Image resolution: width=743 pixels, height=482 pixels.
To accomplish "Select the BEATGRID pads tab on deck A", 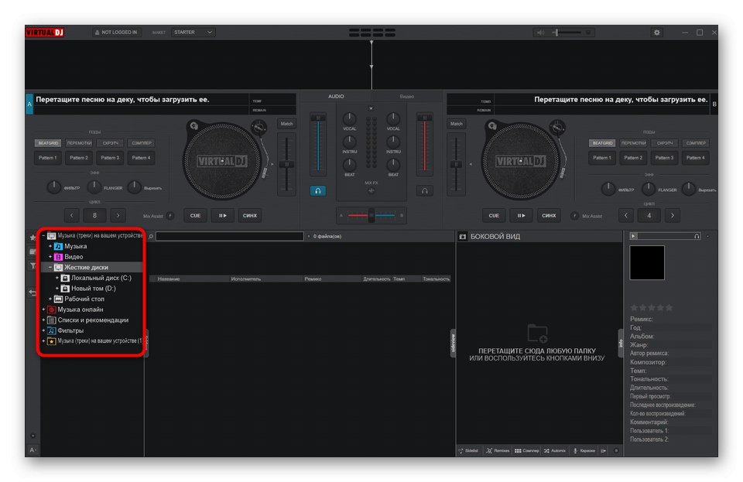I will tap(48, 143).
